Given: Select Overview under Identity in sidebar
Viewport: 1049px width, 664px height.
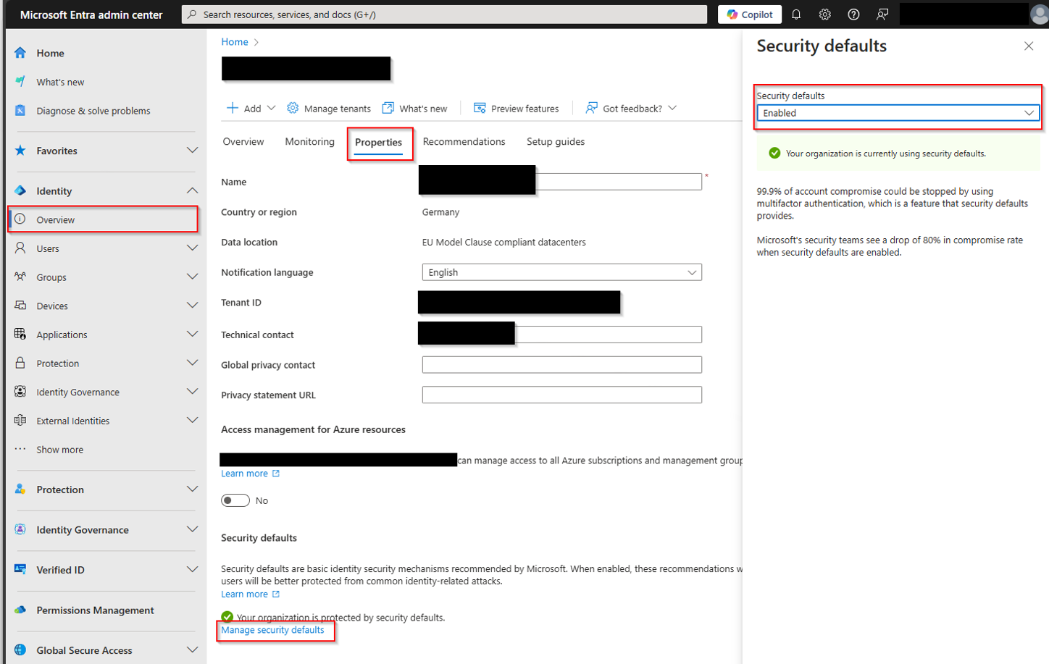Looking at the screenshot, I should (103, 219).
